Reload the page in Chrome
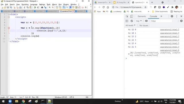Viewport: 184px width, 104px height. [103, 7]
